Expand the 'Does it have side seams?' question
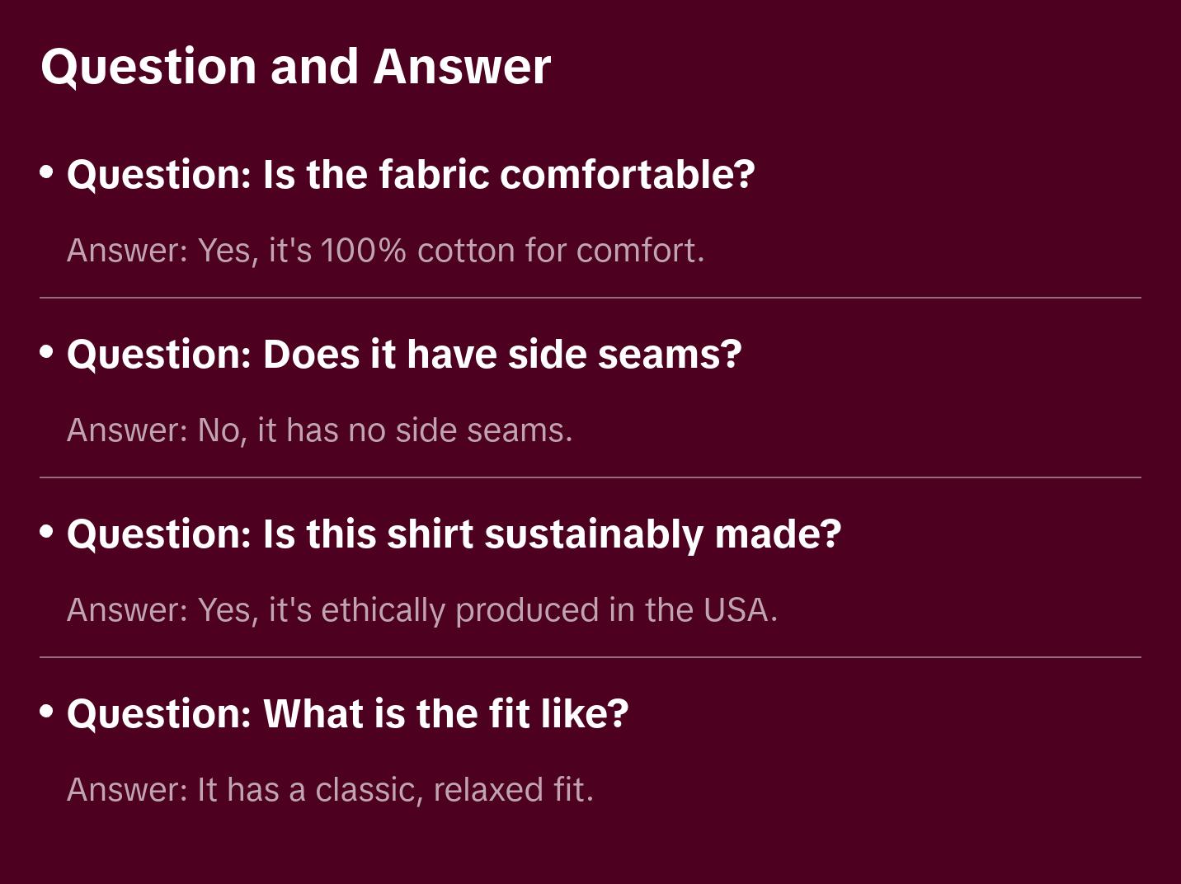This screenshot has width=1181, height=884. [x=404, y=355]
